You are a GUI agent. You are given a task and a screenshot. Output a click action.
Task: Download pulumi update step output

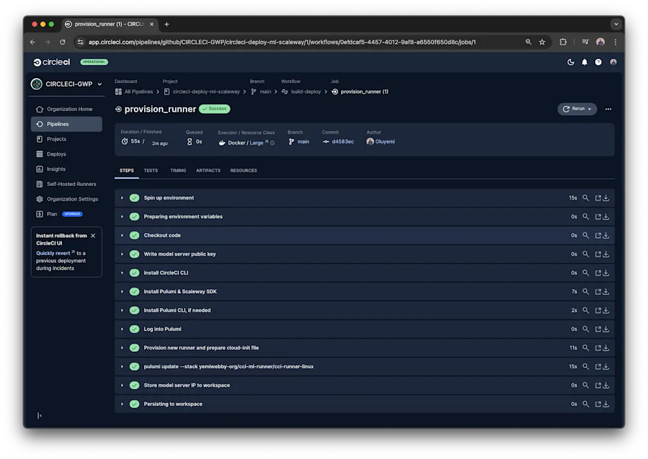pyautogui.click(x=606, y=367)
